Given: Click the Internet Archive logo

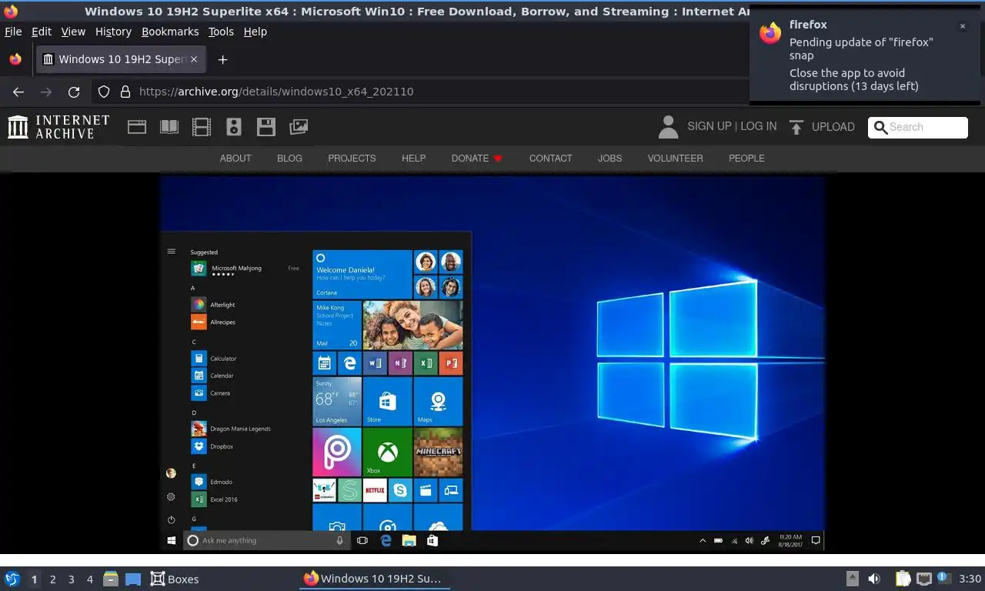Looking at the screenshot, I should pyautogui.click(x=58, y=127).
